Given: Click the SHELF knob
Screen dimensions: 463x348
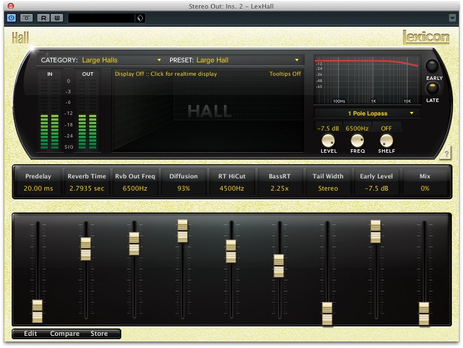Looking at the screenshot, I should tap(386, 140).
